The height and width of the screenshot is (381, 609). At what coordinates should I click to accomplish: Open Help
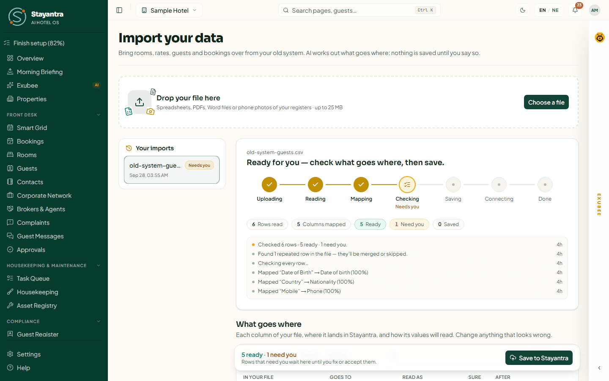(x=54, y=368)
